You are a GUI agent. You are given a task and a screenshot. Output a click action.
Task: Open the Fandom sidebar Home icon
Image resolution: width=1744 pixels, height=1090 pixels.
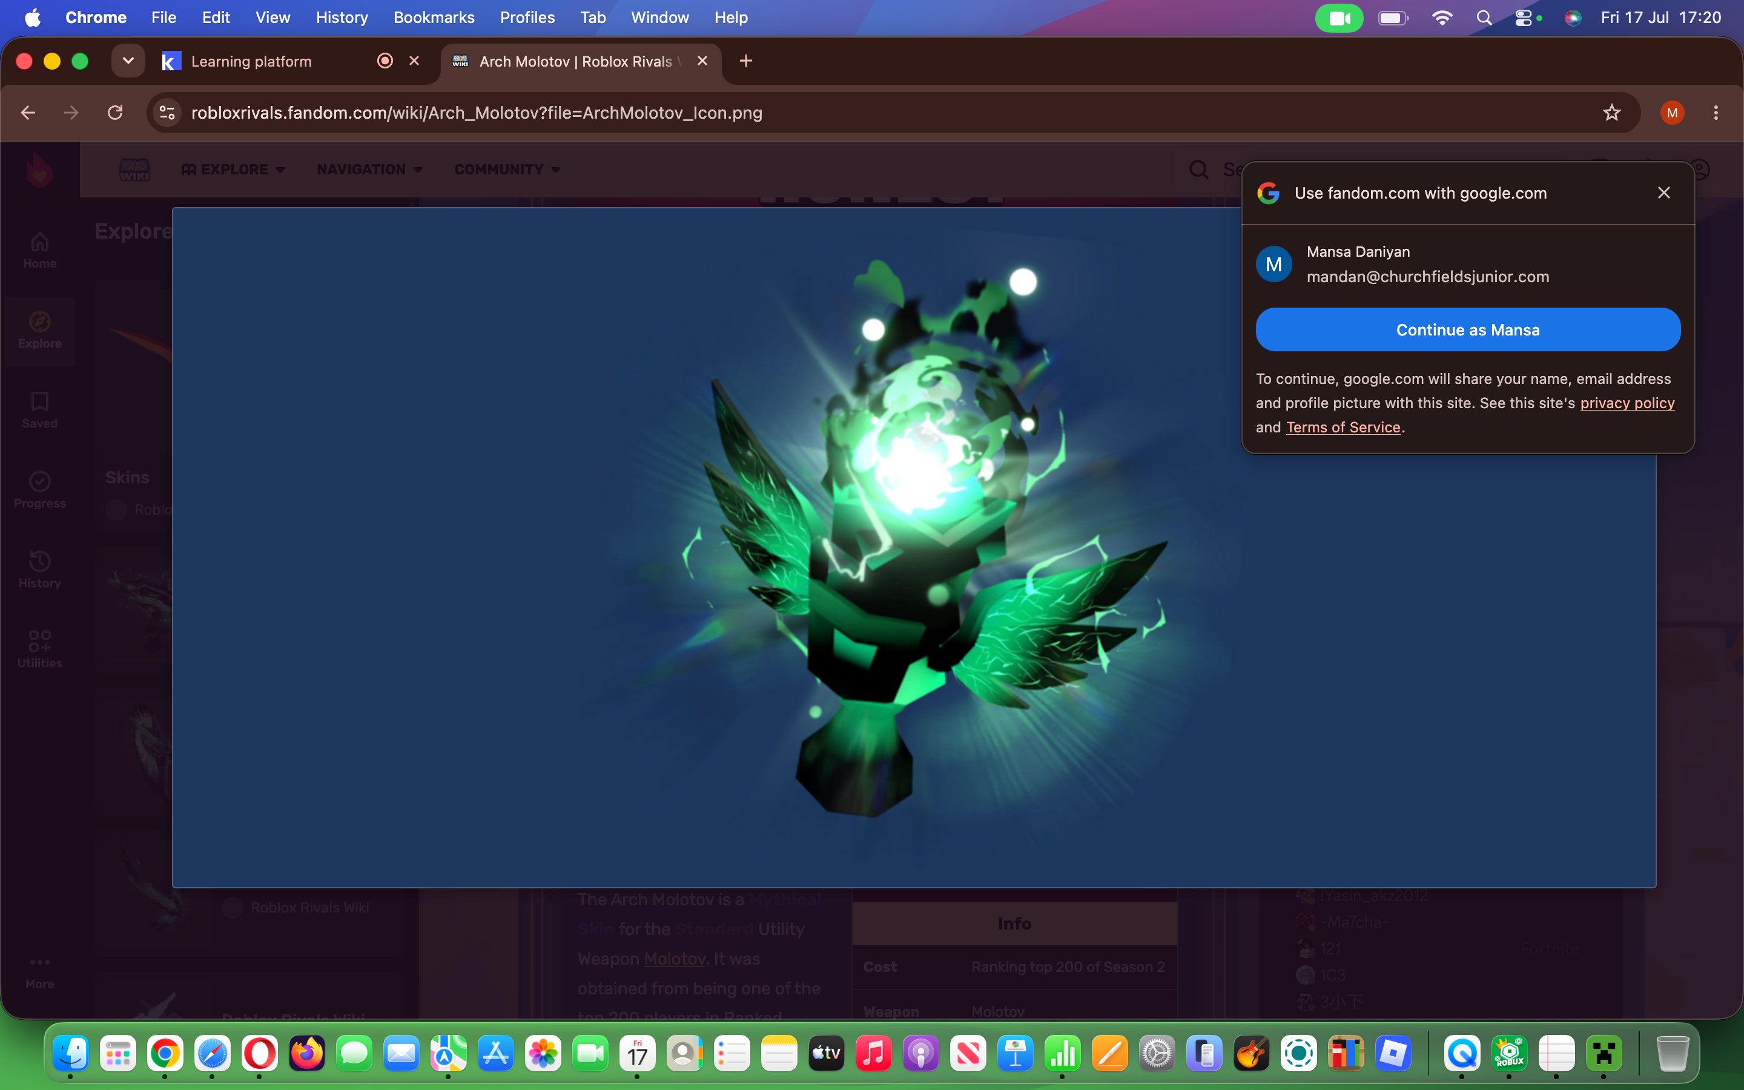pyautogui.click(x=39, y=250)
